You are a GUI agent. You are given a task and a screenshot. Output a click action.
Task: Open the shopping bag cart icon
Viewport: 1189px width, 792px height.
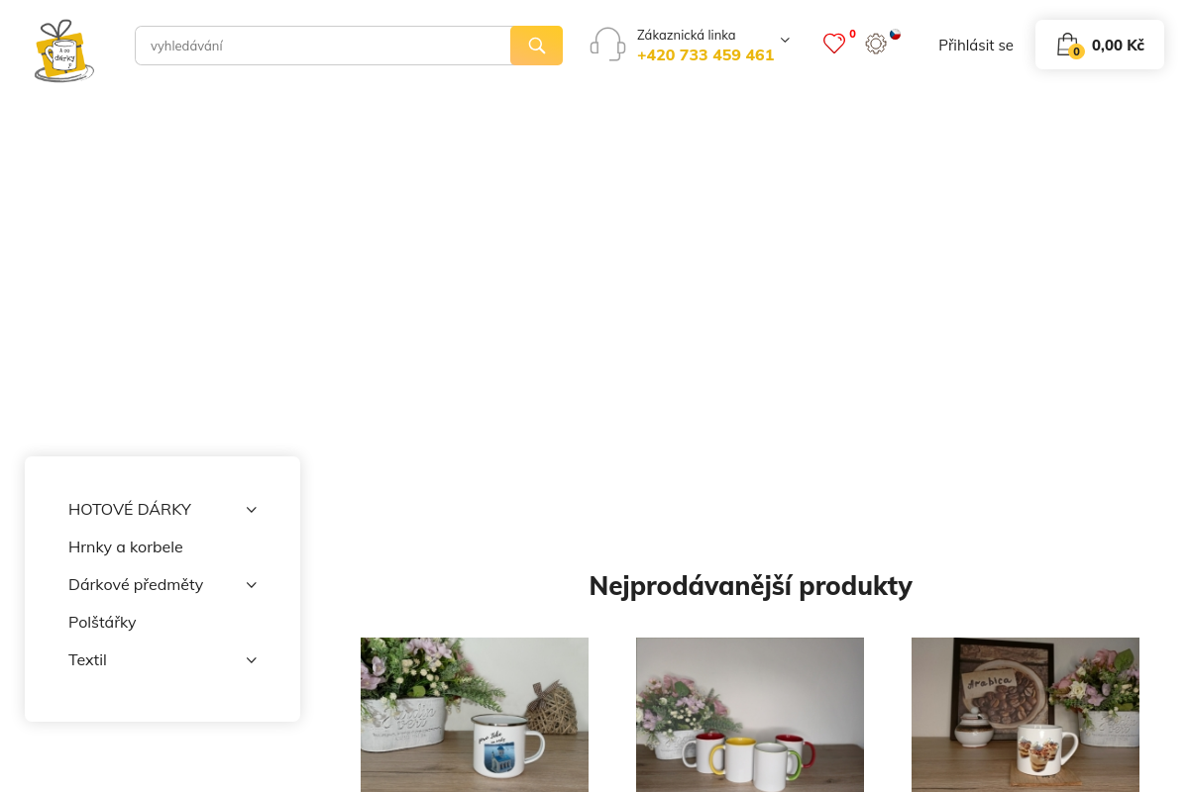pos(1067,45)
